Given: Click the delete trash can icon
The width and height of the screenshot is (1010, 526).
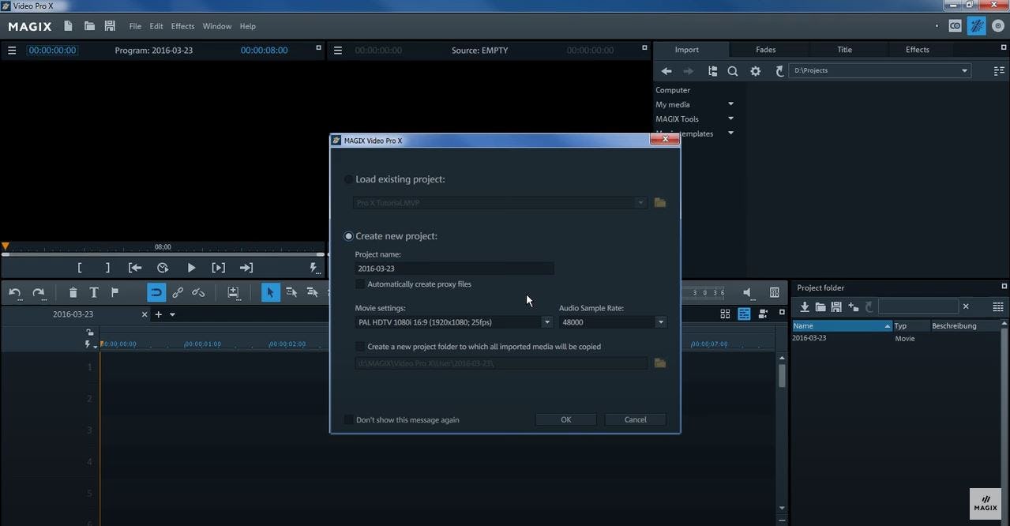Looking at the screenshot, I should tap(73, 292).
